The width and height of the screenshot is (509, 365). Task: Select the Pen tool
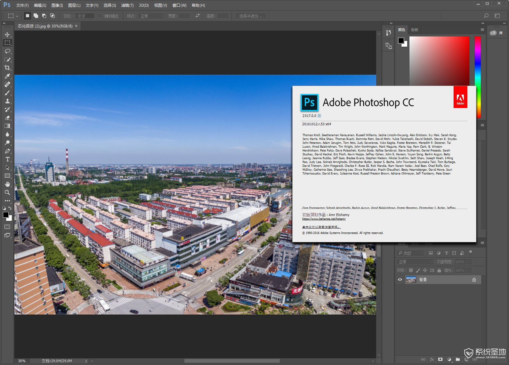7,151
